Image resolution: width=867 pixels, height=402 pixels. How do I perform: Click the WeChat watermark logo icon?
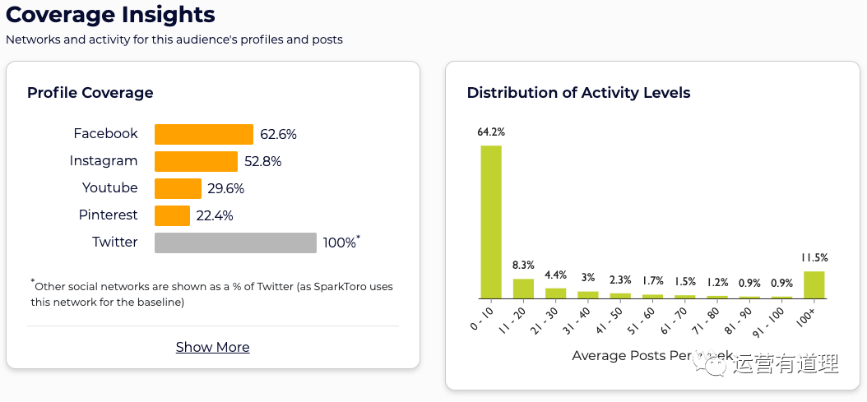[709, 363]
